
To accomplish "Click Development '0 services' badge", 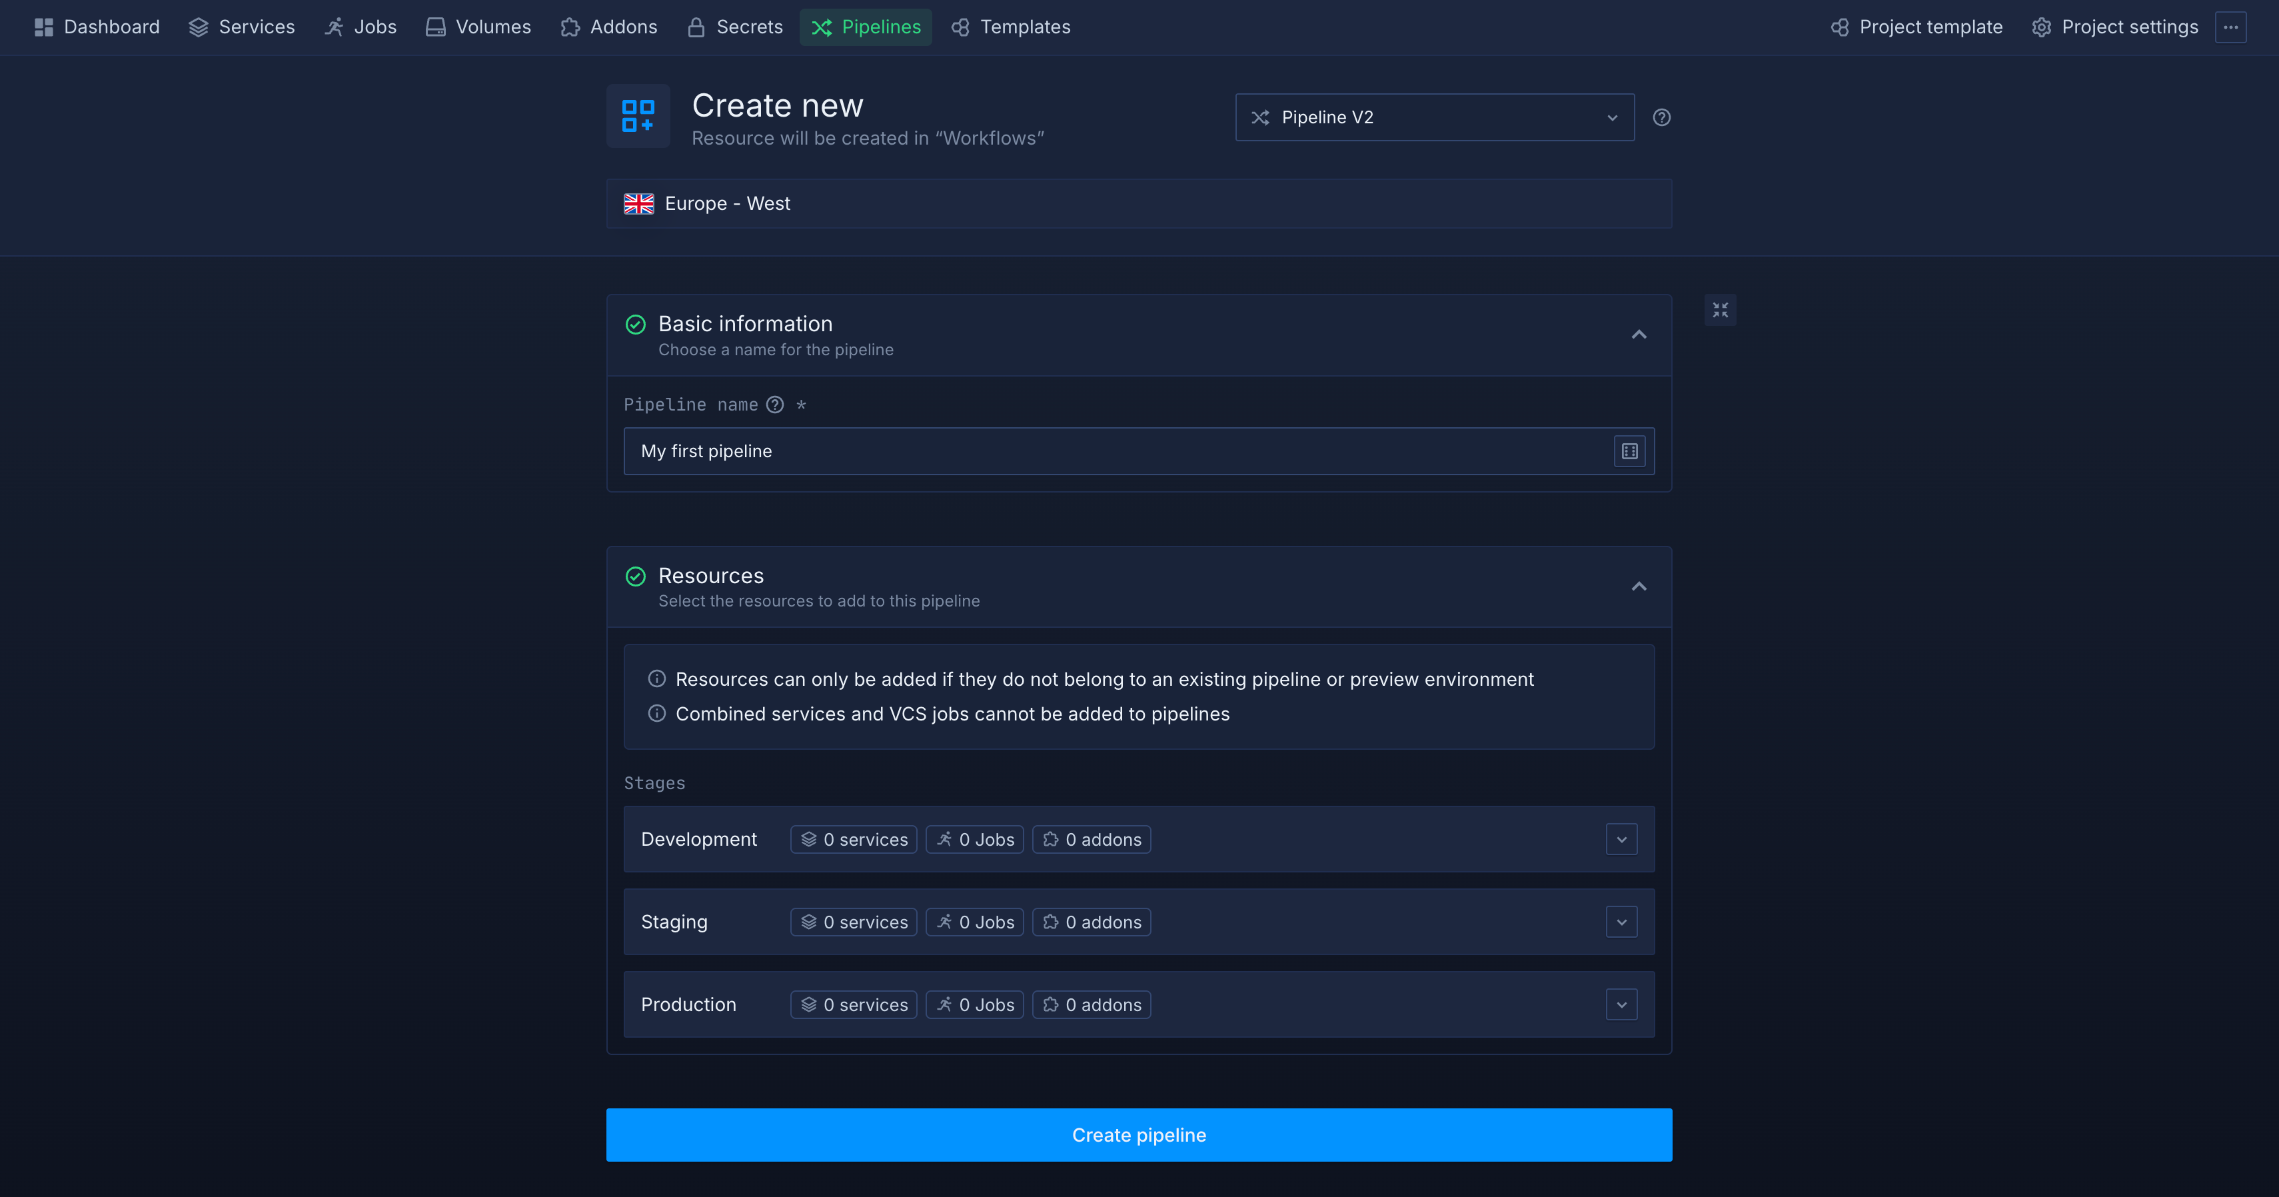I will click(854, 840).
